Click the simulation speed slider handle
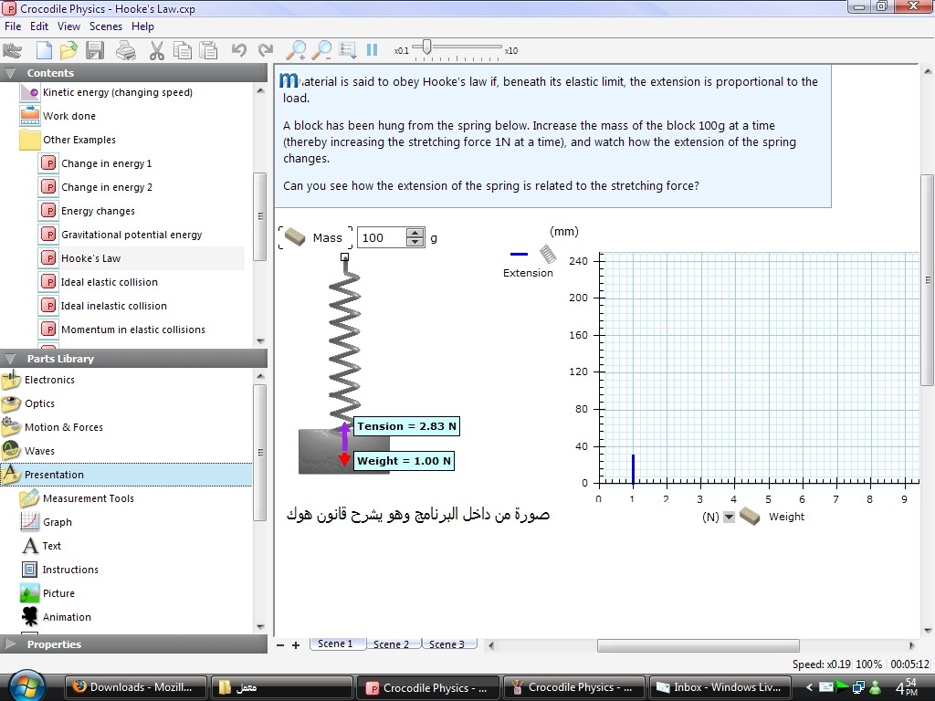 (426, 47)
